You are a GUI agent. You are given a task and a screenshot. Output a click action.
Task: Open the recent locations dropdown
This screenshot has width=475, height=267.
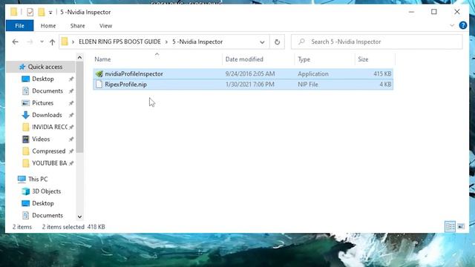click(x=42, y=42)
